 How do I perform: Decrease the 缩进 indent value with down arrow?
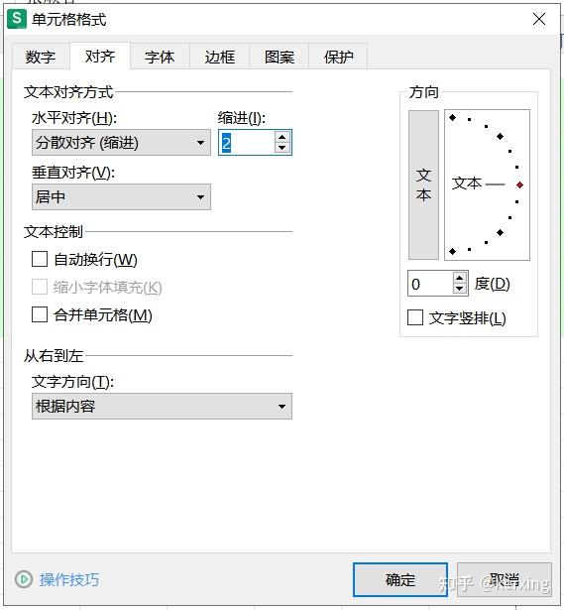tap(282, 148)
